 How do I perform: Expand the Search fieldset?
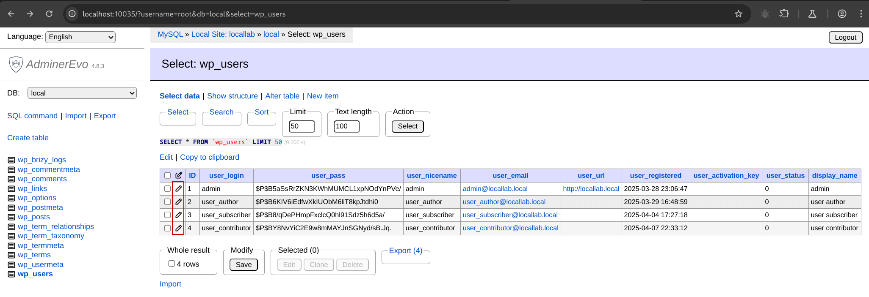[x=221, y=112]
